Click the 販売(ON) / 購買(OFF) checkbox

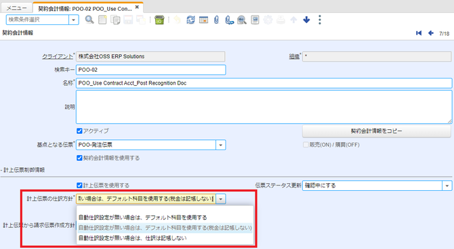point(306,145)
